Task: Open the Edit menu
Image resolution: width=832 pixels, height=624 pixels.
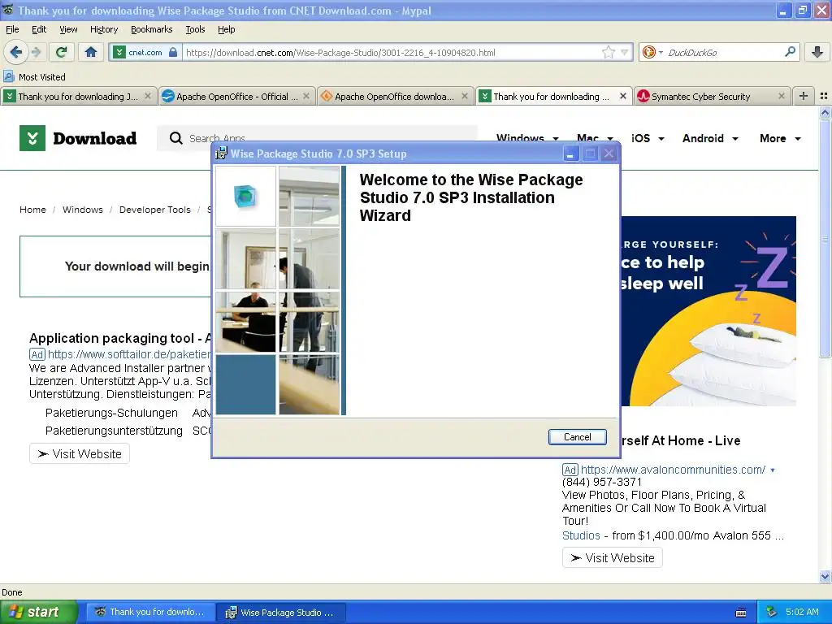Action: click(x=39, y=29)
